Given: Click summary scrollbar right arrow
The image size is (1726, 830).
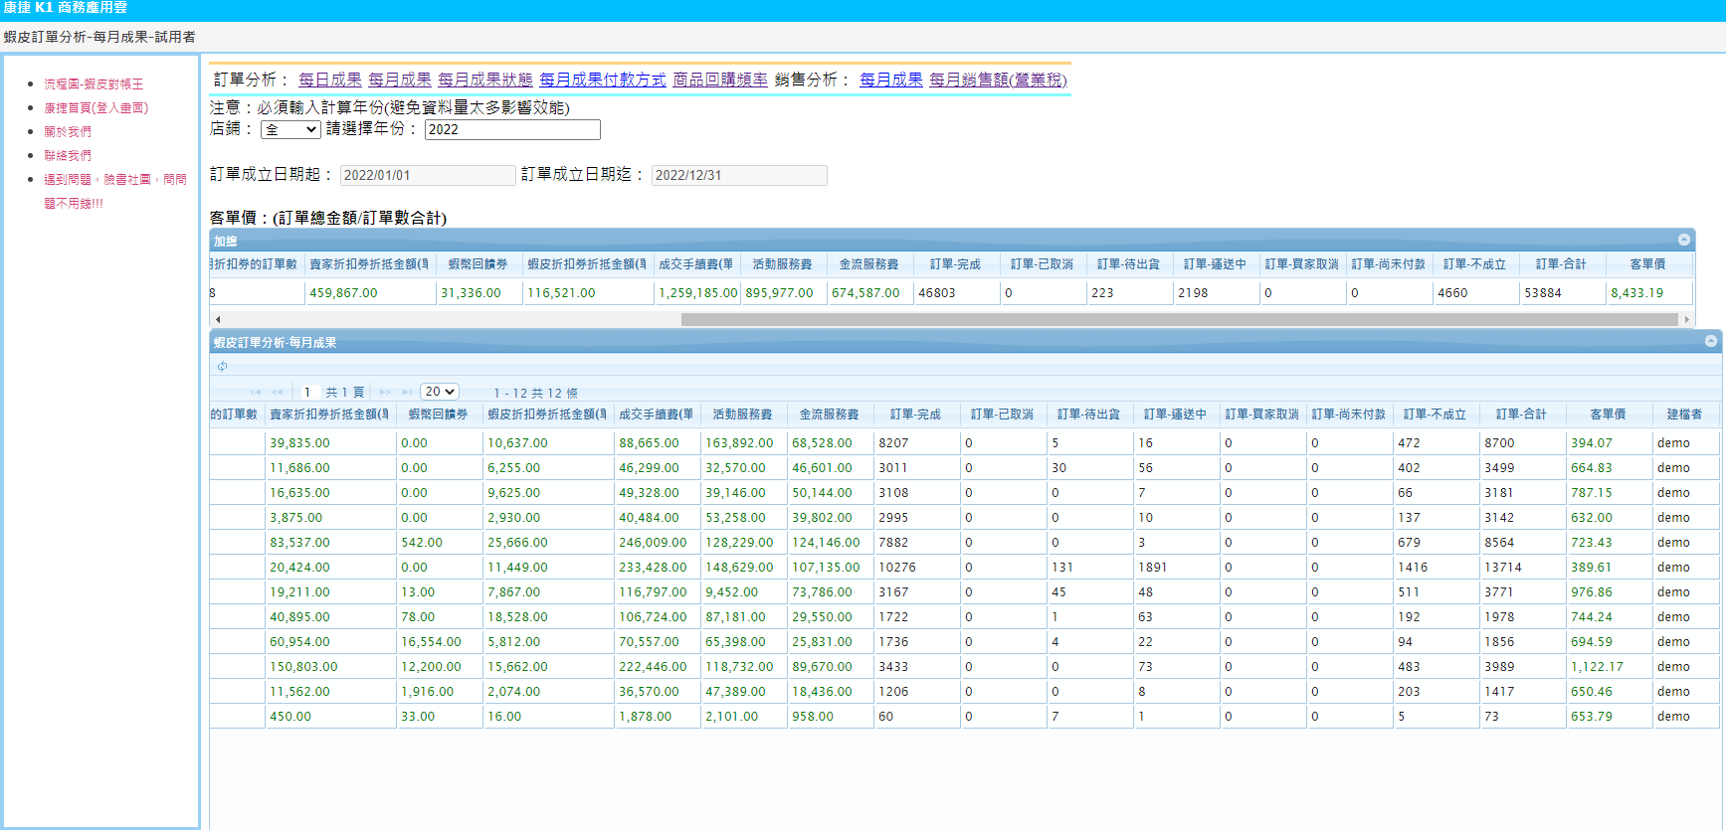Looking at the screenshot, I should pos(1686,319).
